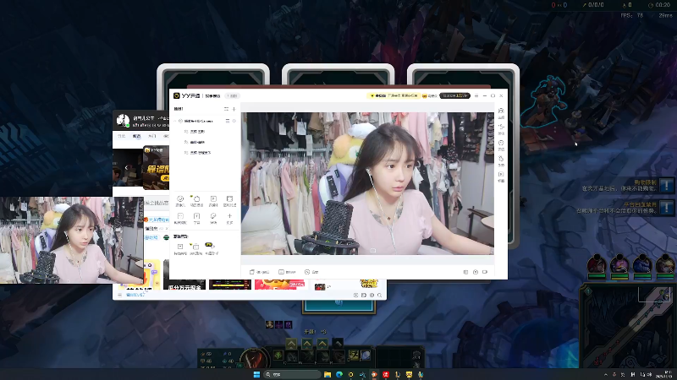Click the first teammate portrait above minimap
677x380 pixels.
[x=597, y=265]
